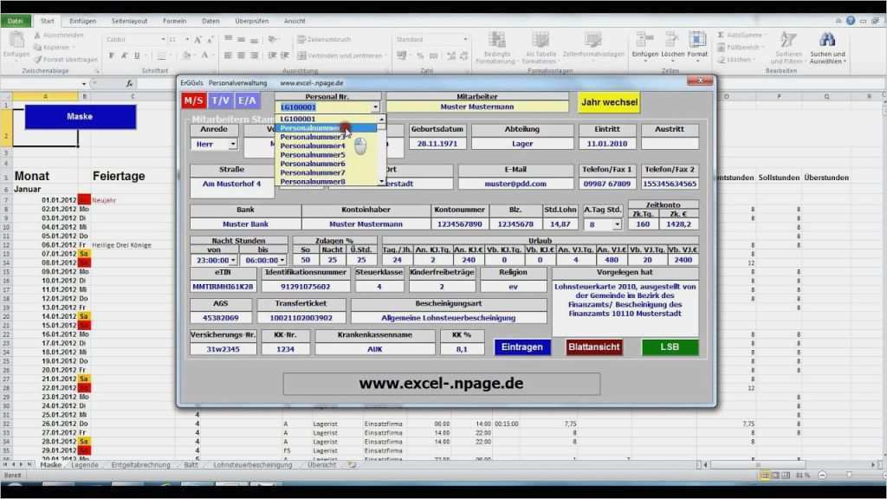
Task: Switch to the Einfügen ribbon tab
Action: coord(81,20)
